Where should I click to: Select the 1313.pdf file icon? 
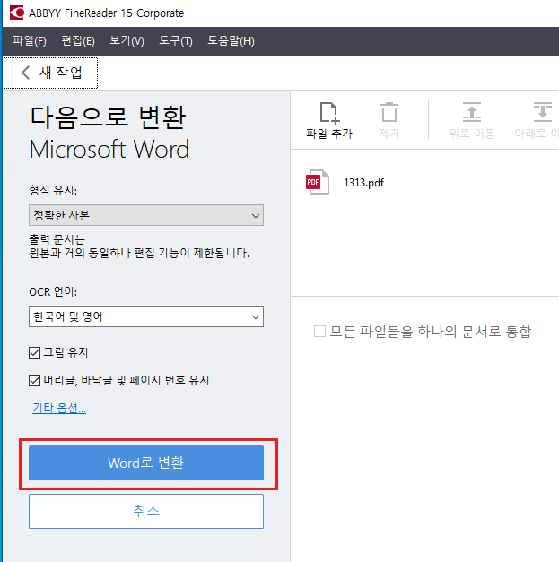pos(317,182)
